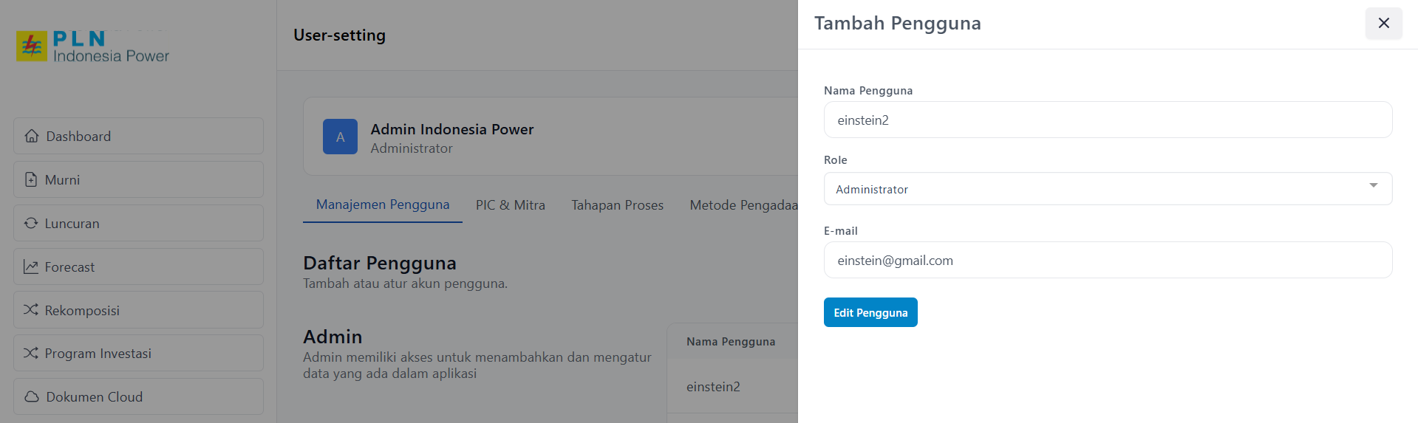
Task: Open the PIC & Mitra tab
Action: click(x=510, y=205)
